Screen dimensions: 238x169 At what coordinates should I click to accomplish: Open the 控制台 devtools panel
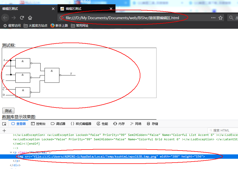(x=38, y=124)
